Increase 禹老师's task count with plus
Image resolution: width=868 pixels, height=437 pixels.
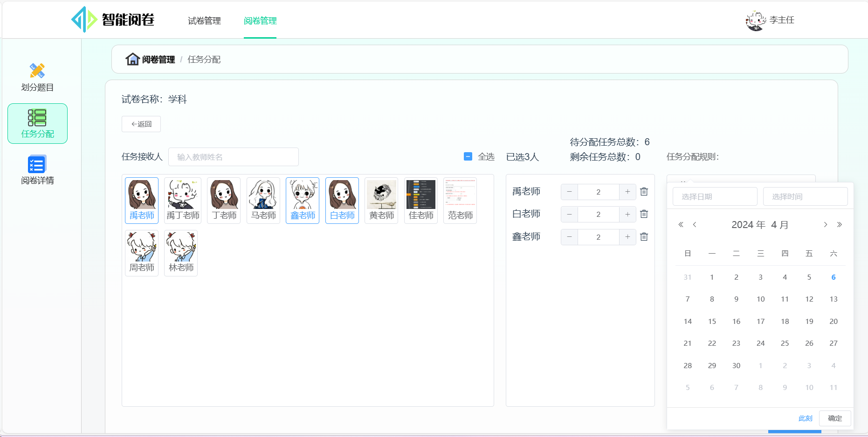pos(627,191)
